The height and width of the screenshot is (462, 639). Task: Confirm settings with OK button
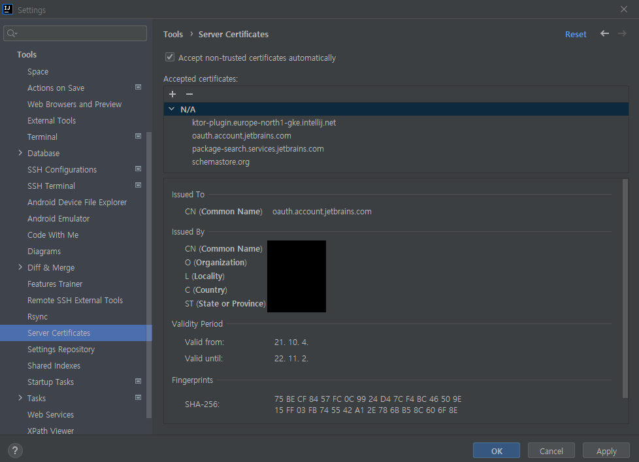click(497, 451)
